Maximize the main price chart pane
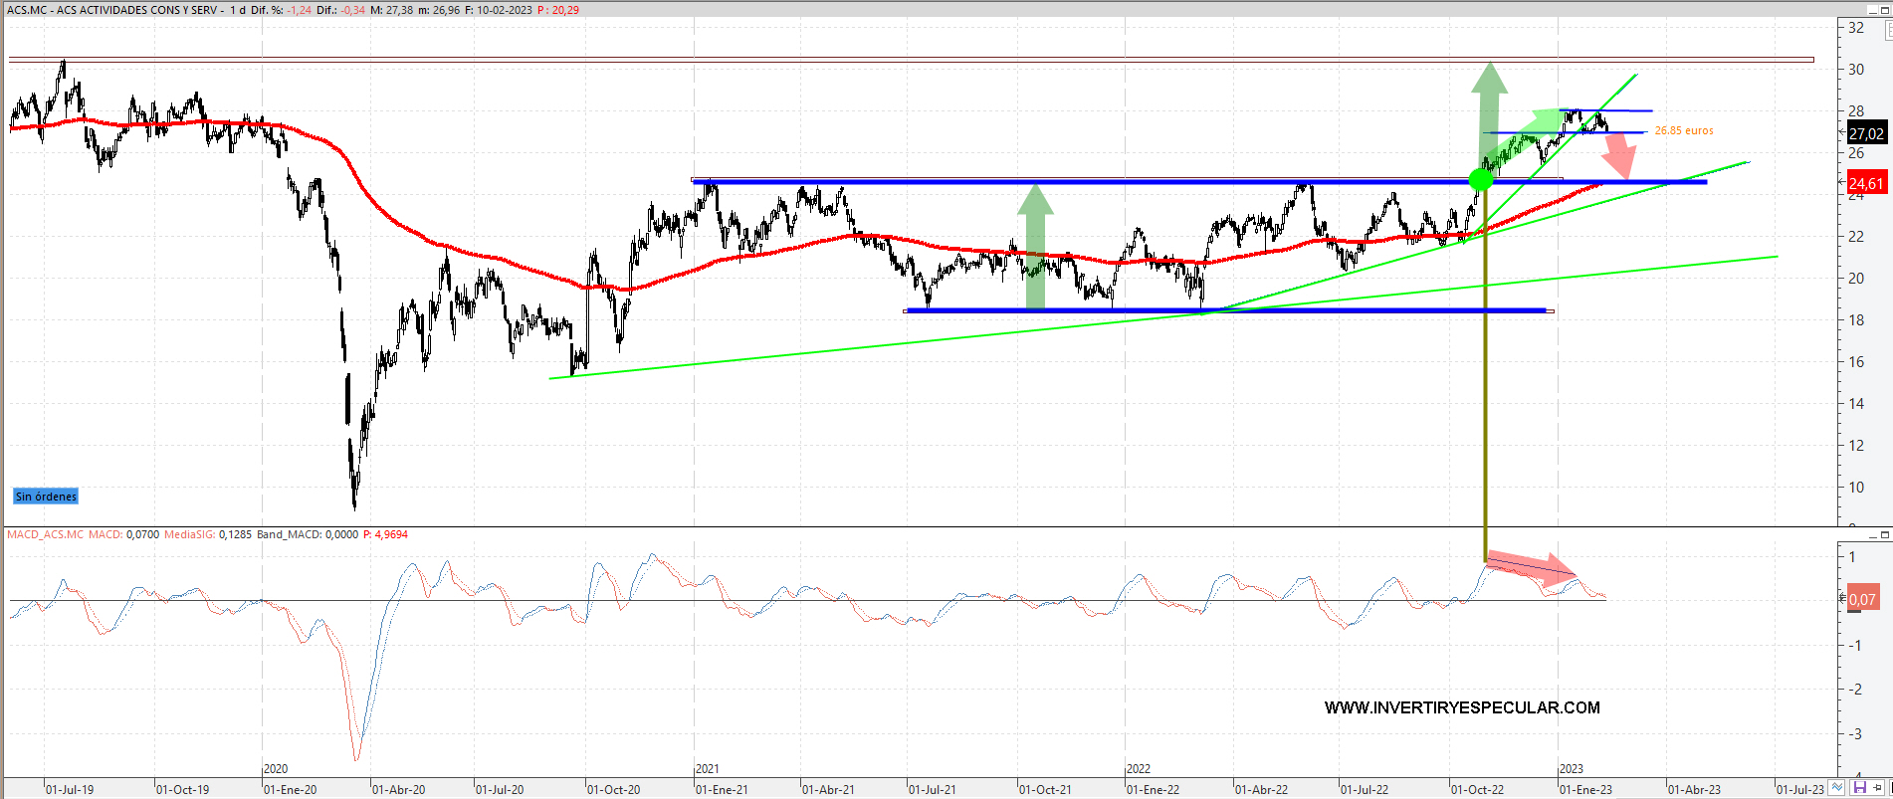The height and width of the screenshot is (799, 1893). pyautogui.click(x=1885, y=10)
